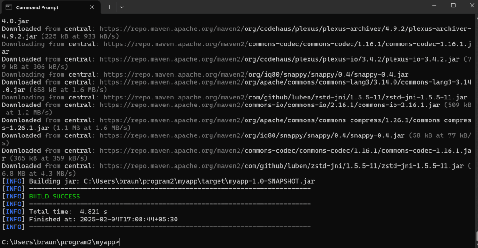This screenshot has height=248, width=478.
Task: Click the Command Prompt tab icon
Action: tap(9, 7)
